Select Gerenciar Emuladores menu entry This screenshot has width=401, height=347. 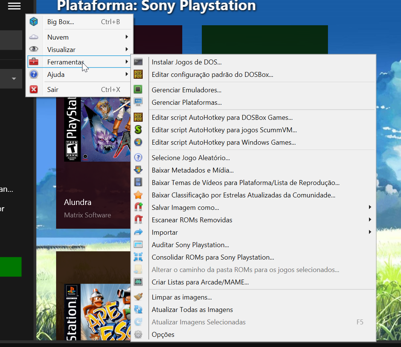click(x=186, y=90)
